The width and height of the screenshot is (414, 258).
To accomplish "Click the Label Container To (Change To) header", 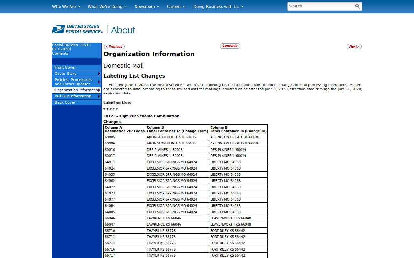I will point(238,129).
